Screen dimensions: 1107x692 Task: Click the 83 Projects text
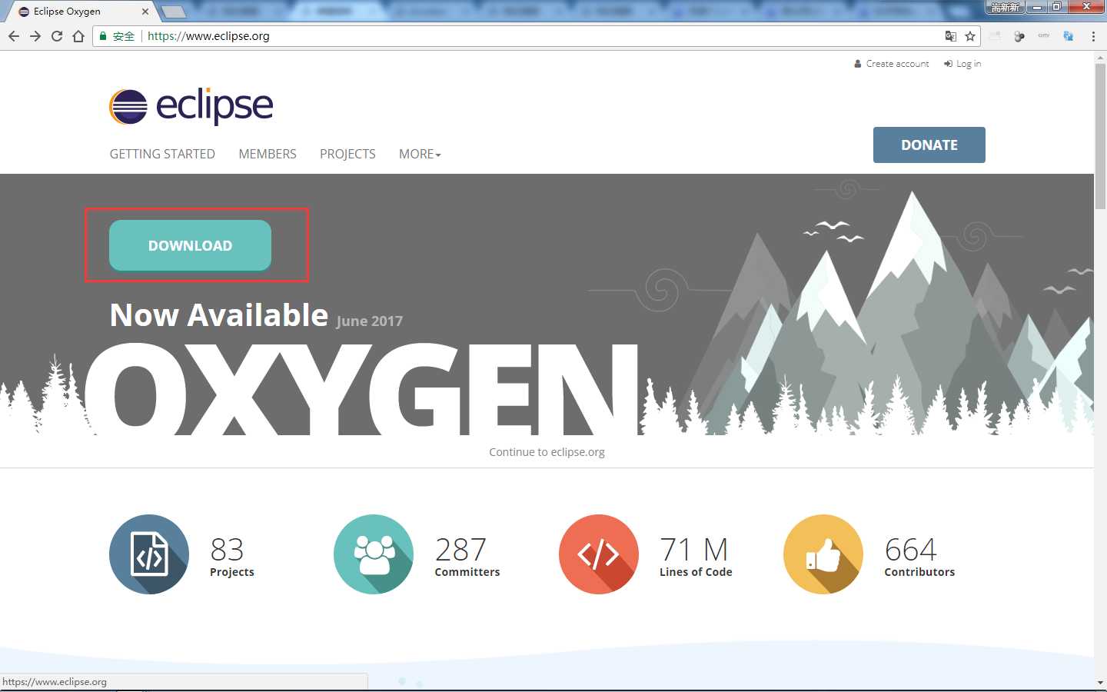pyautogui.click(x=231, y=557)
